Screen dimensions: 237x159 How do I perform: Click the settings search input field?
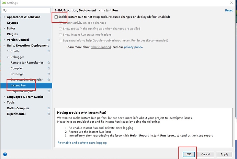pyautogui.click(x=26, y=10)
